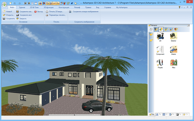Screen dimensions: 194x121
Task: Switch to the 2D & План tab
Action: click(x=34, y=7)
